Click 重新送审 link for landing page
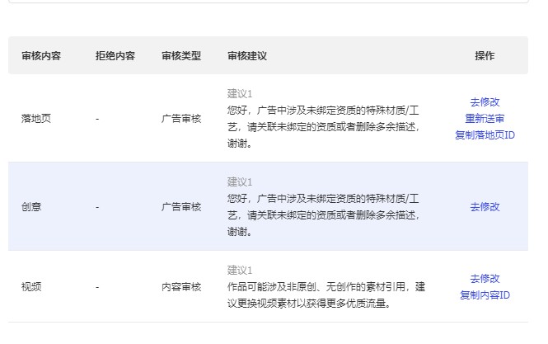This screenshot has height=344, width=548. click(485, 119)
